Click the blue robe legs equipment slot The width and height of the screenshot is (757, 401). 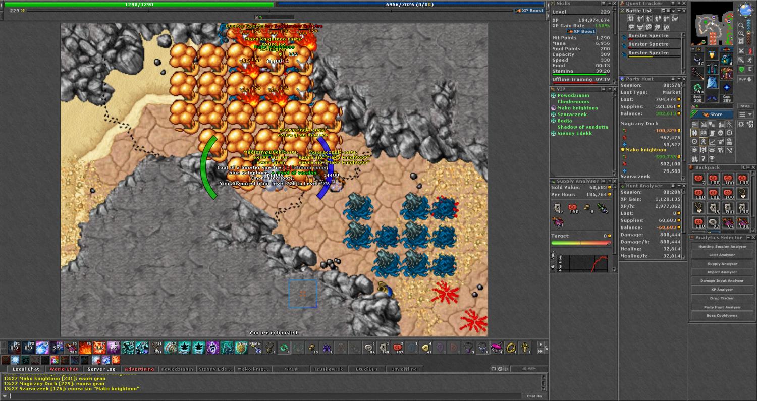[713, 81]
